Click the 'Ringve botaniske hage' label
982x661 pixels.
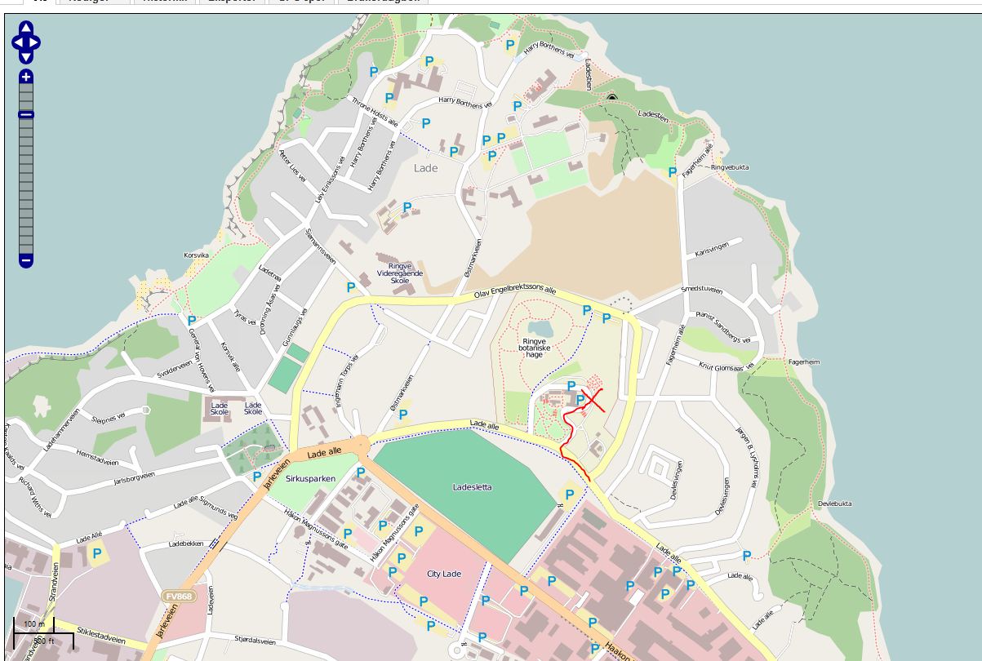(x=534, y=348)
